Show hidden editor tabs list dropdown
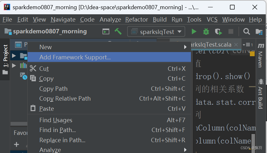The height and width of the screenshot is (153, 267). tap(248, 45)
